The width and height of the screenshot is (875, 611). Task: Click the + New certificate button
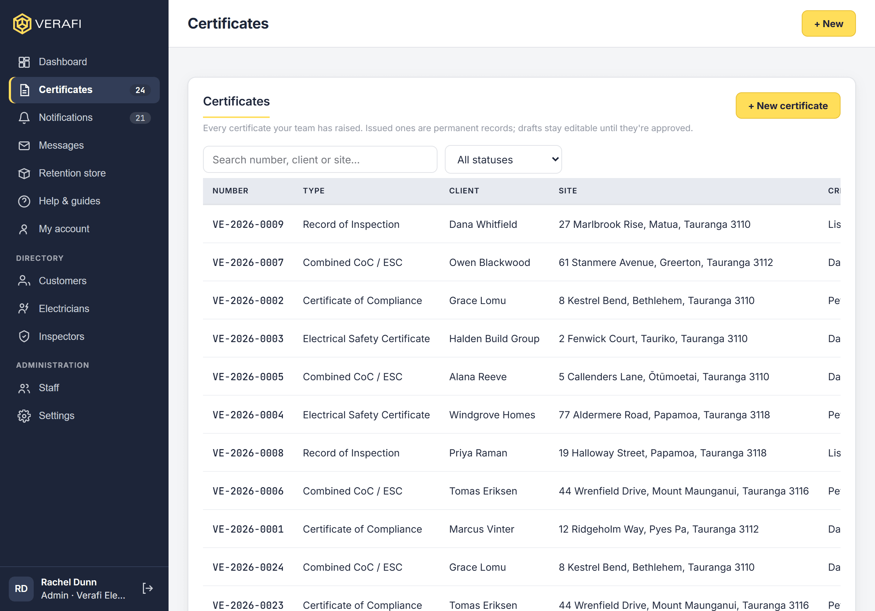tap(787, 105)
